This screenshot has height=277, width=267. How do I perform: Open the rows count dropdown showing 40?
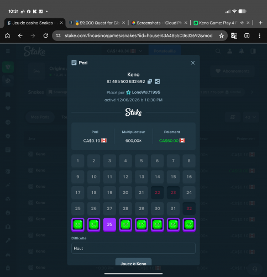coord(250,117)
